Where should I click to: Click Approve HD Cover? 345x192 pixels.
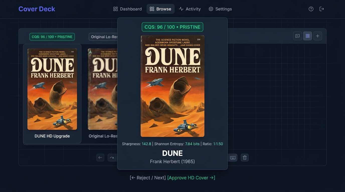point(191,178)
